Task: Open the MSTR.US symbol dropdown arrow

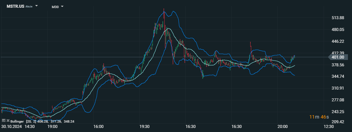Action: (37, 6)
